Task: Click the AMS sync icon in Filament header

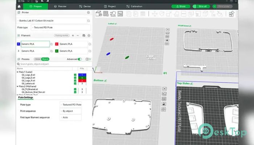Action: [84, 36]
